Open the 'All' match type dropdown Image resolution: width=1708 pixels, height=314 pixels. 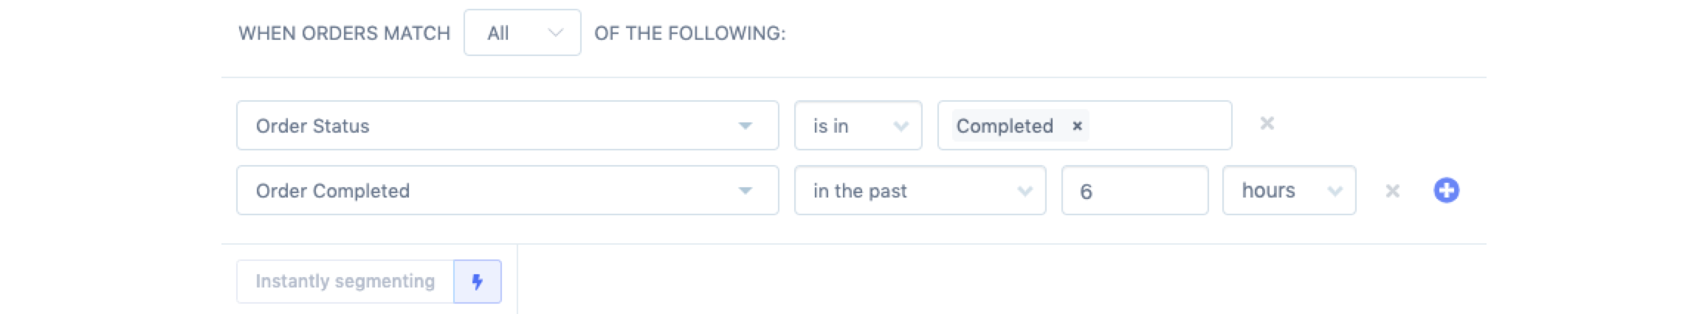[x=522, y=33]
